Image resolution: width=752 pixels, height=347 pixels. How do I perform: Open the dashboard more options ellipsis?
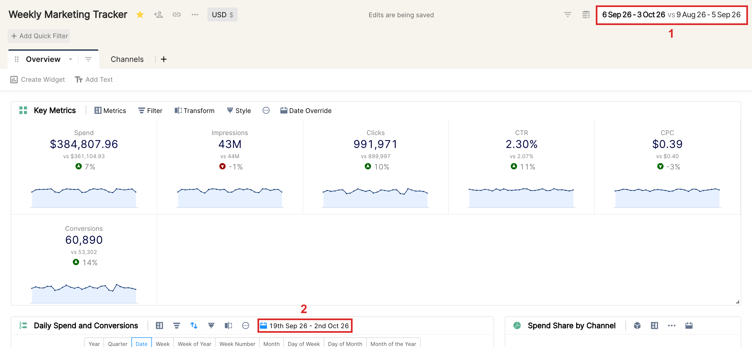(195, 15)
